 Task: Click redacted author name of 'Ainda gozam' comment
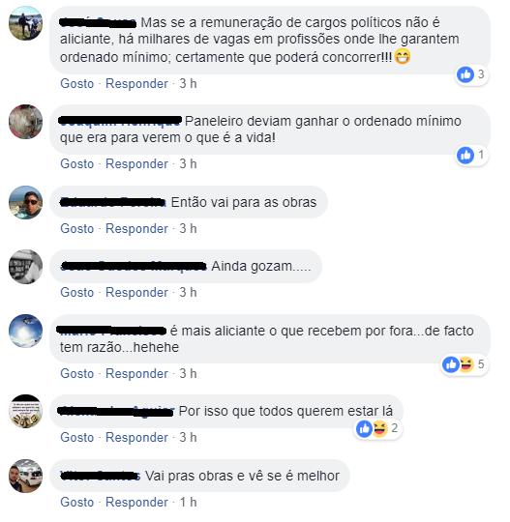(134, 267)
